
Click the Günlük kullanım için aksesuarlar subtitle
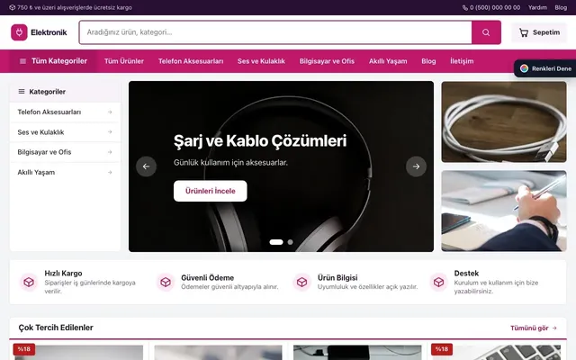click(x=230, y=162)
